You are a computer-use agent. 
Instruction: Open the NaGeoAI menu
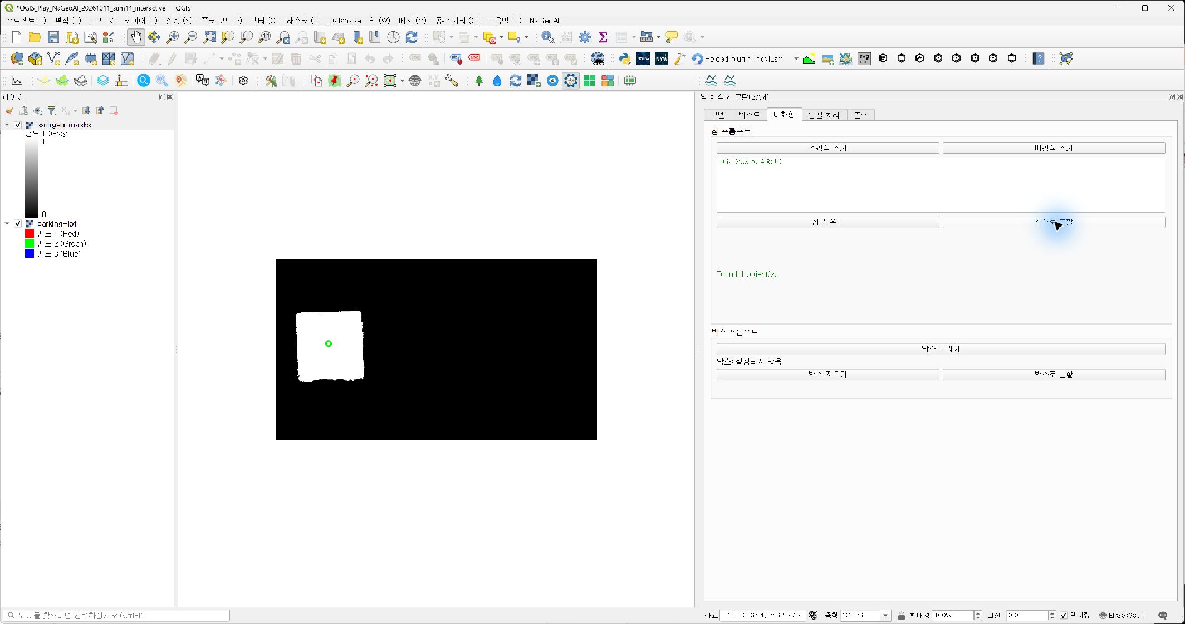[x=544, y=21]
